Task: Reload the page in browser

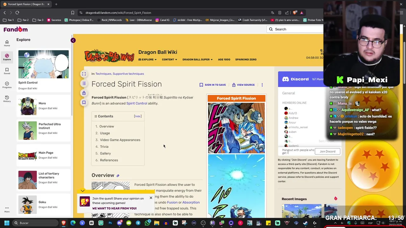Action: 17,13
